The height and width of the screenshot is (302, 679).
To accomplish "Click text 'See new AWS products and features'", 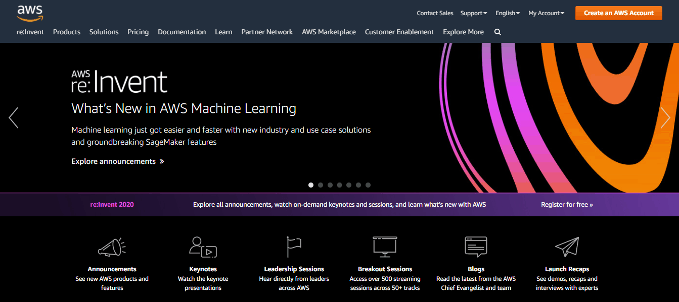I will [x=112, y=283].
